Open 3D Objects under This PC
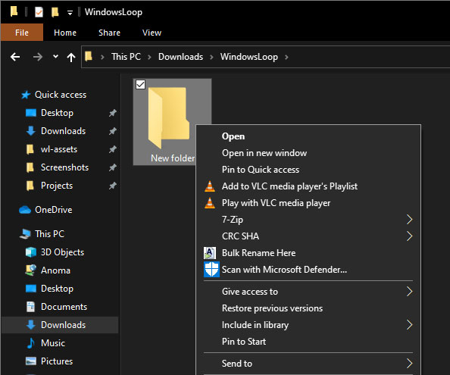The height and width of the screenshot is (375, 450). [62, 252]
